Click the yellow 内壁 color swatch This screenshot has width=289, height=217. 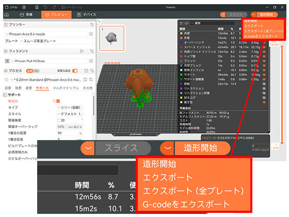click(181, 34)
